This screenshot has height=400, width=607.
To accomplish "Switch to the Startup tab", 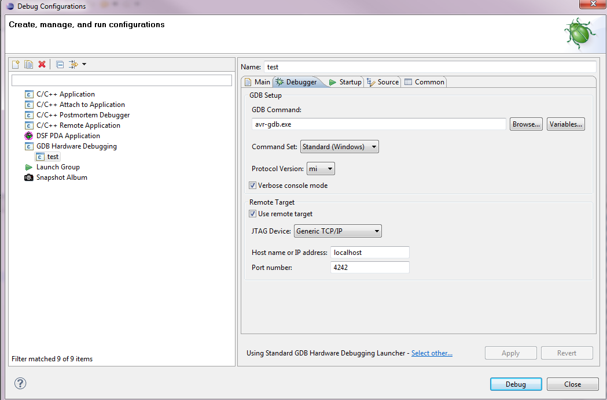I will pos(345,82).
